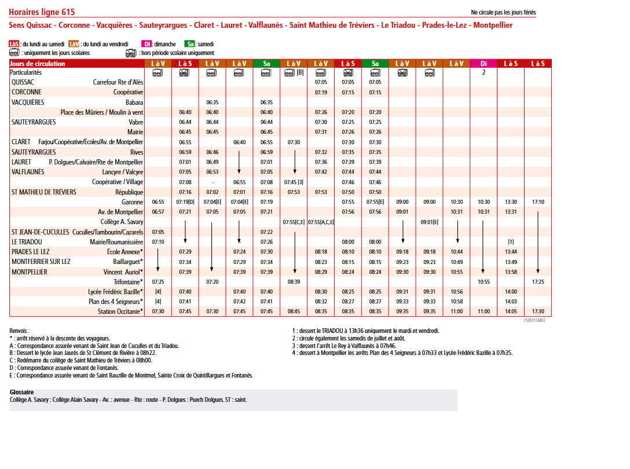Click the crossed-out school icon in the legend
This screenshot has height=469, width=630.
(131, 53)
